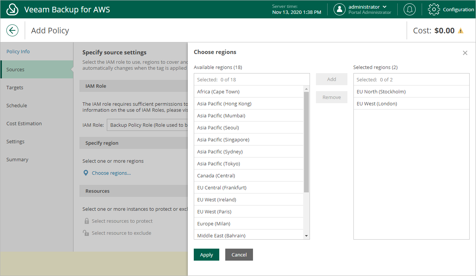The width and height of the screenshot is (476, 276).
Task: Click the server time display
Action: [x=296, y=9]
